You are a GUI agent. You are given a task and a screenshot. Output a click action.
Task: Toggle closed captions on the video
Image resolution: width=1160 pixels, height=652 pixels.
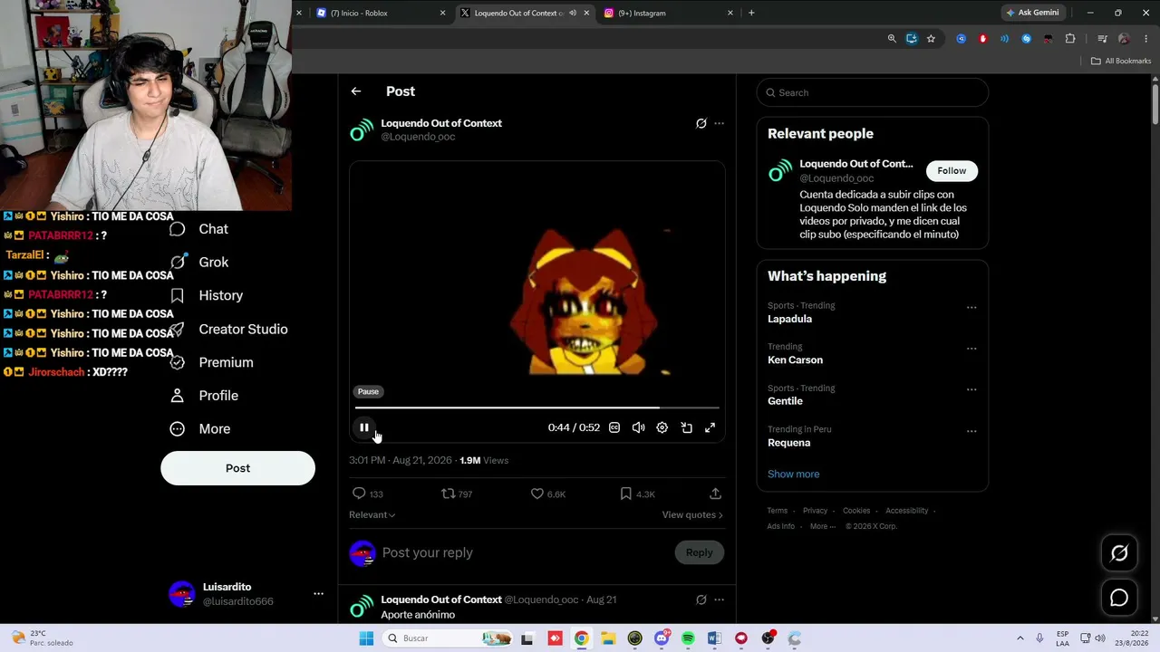click(614, 427)
